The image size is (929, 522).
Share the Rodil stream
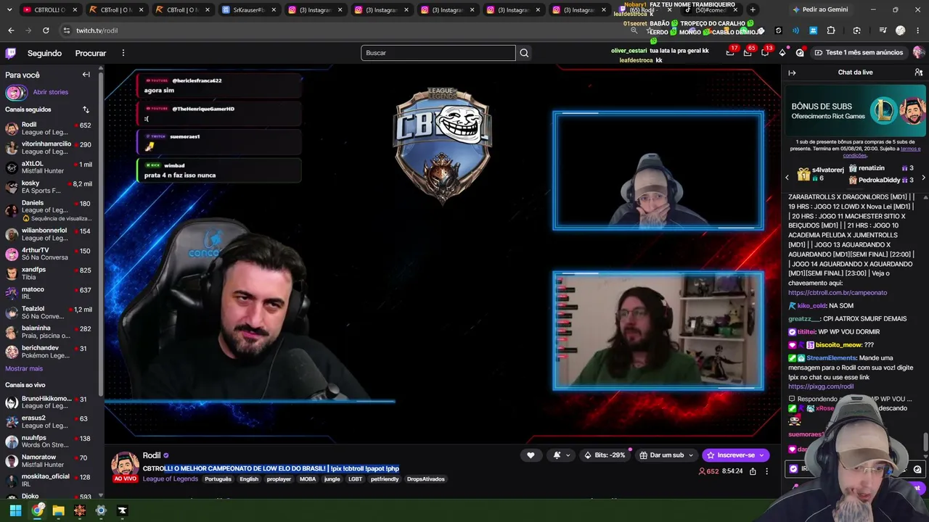(753, 471)
